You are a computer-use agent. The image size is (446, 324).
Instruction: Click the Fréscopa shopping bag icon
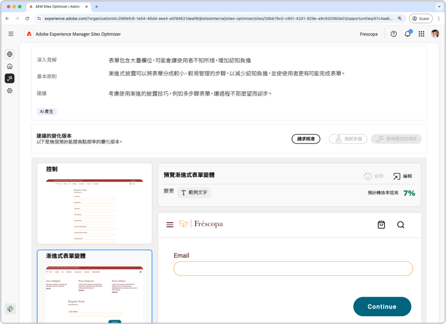[381, 225]
